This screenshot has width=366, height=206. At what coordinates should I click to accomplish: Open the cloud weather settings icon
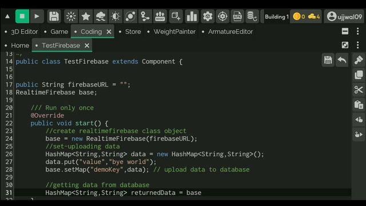coord(101,17)
